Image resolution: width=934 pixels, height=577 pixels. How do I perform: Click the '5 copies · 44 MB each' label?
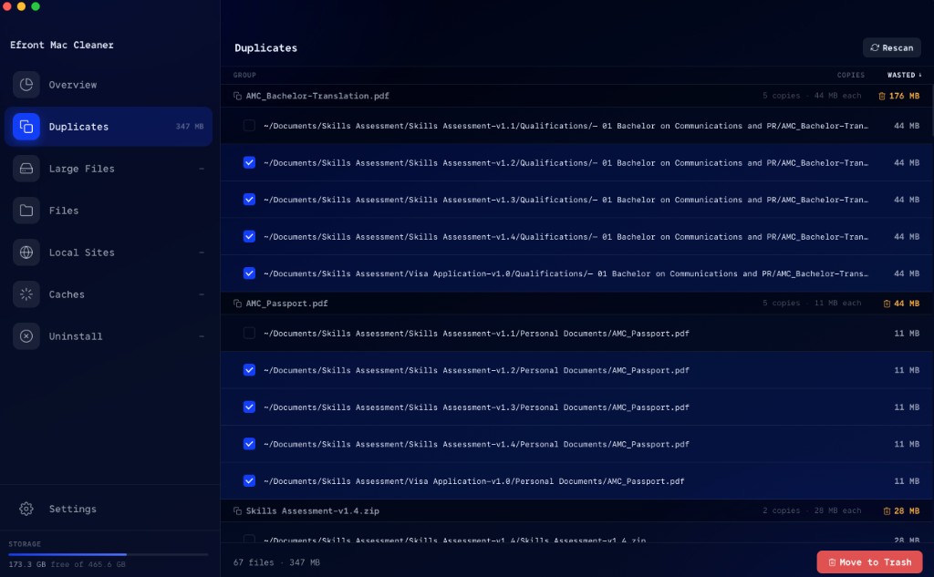[812, 96]
